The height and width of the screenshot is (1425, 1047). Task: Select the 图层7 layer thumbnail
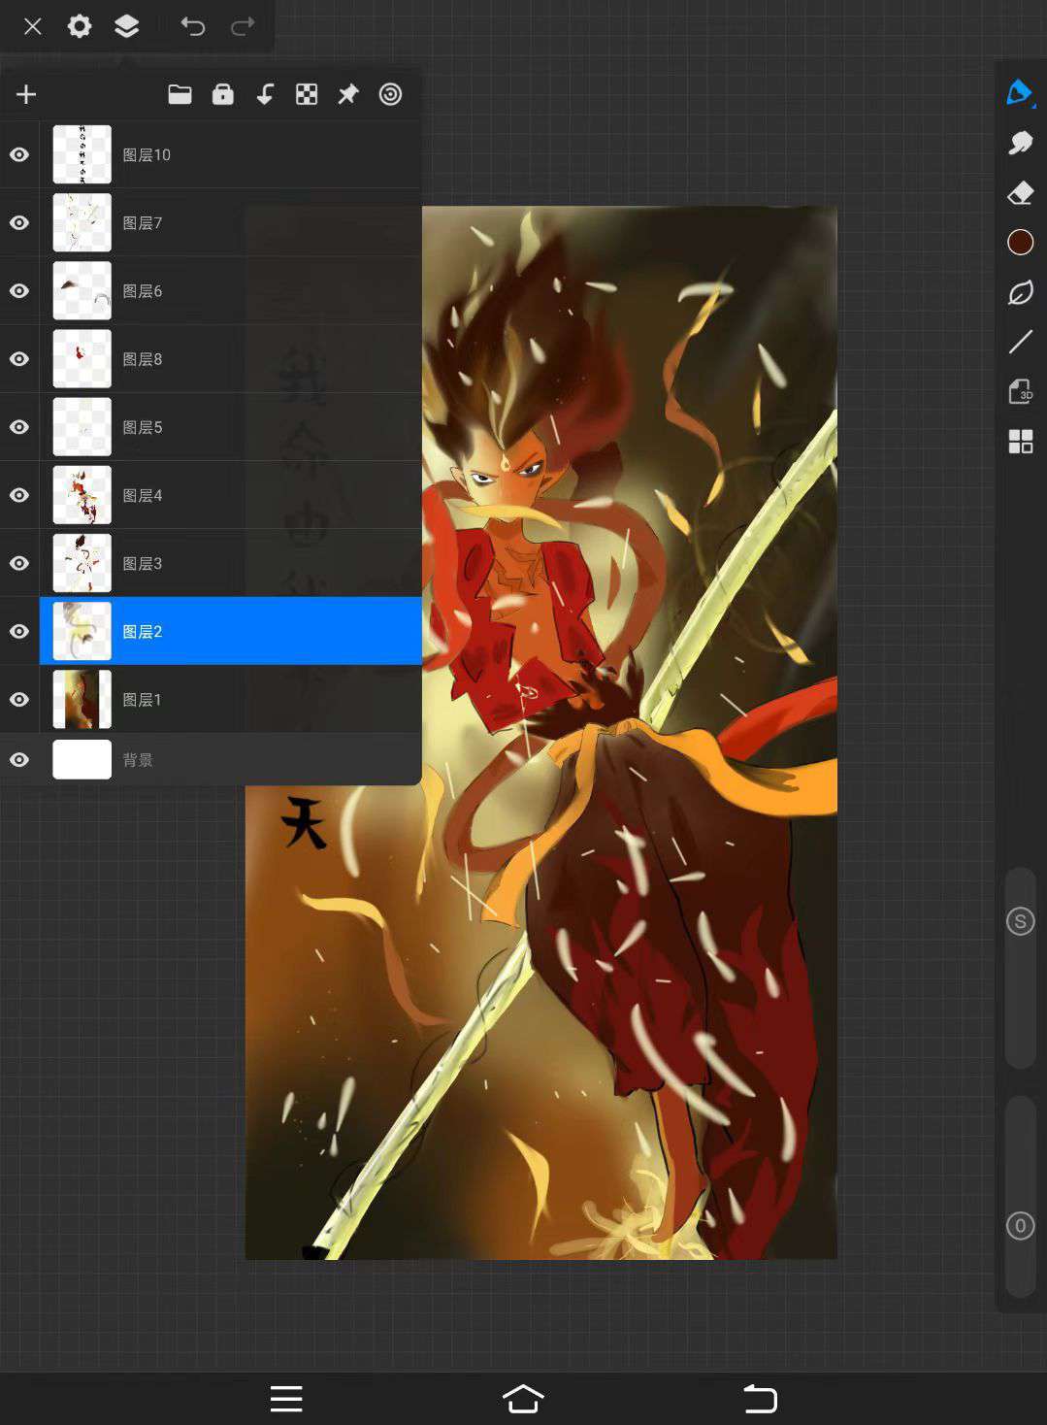(x=82, y=222)
